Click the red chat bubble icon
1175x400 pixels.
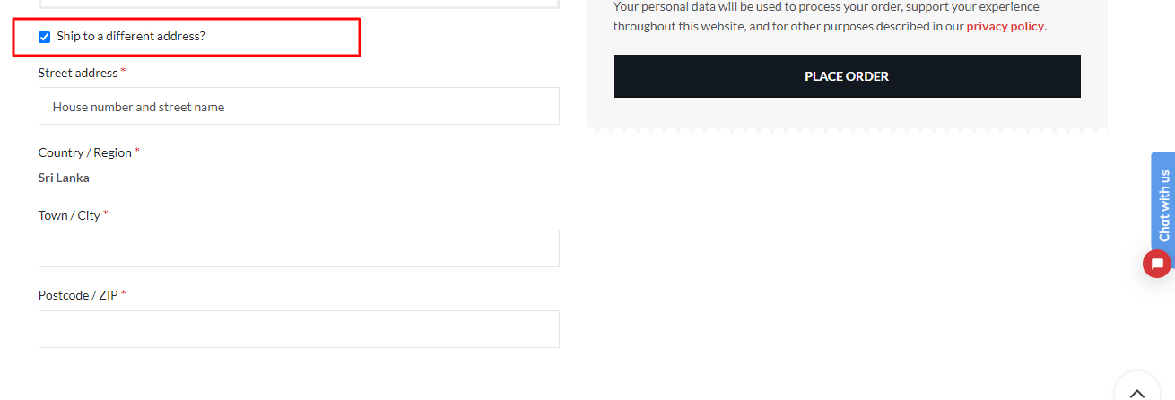click(1157, 264)
